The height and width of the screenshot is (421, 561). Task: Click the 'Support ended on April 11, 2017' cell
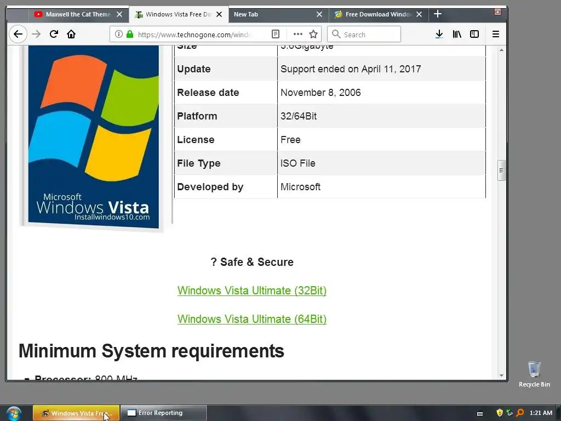point(381,69)
